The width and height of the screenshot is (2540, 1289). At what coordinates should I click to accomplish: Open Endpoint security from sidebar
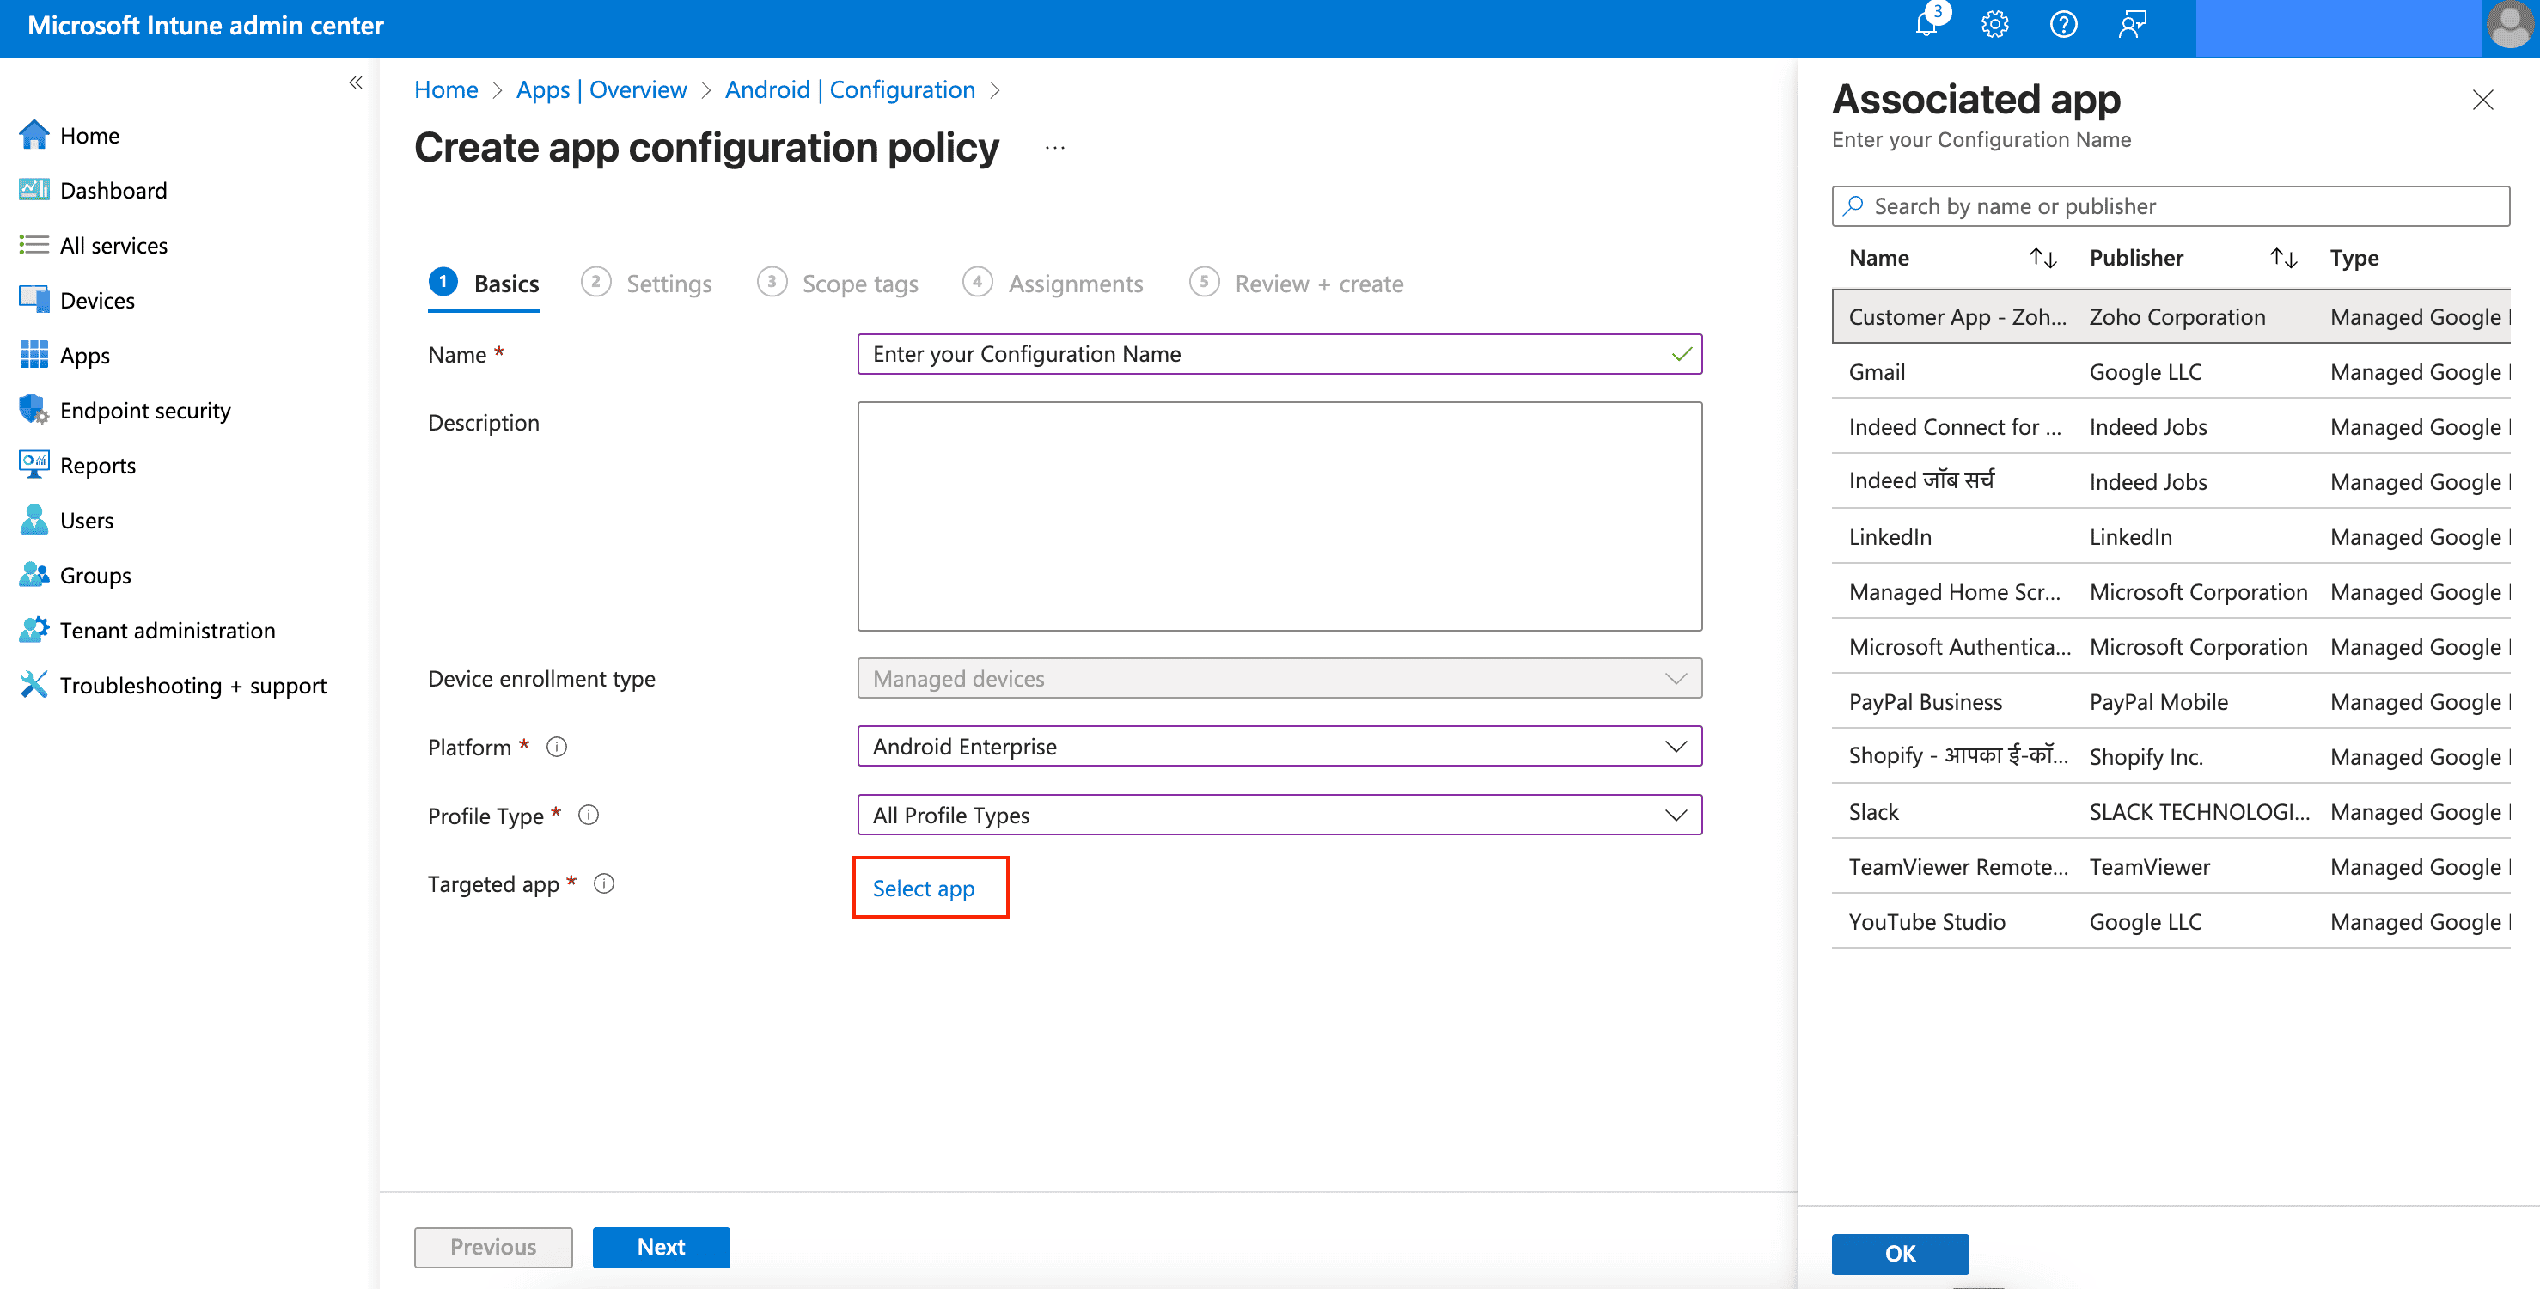coord(145,410)
